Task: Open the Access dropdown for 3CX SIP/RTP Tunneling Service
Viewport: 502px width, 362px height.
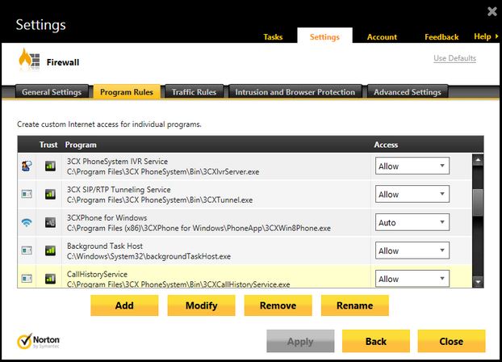Action: (x=412, y=194)
